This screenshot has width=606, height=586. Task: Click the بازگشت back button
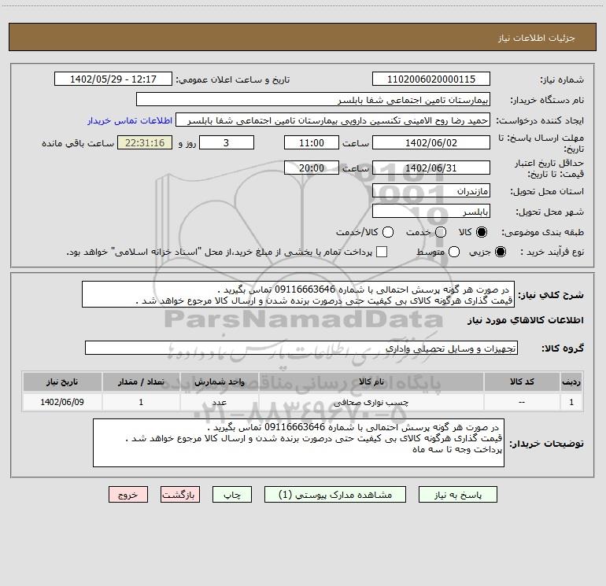(180, 495)
